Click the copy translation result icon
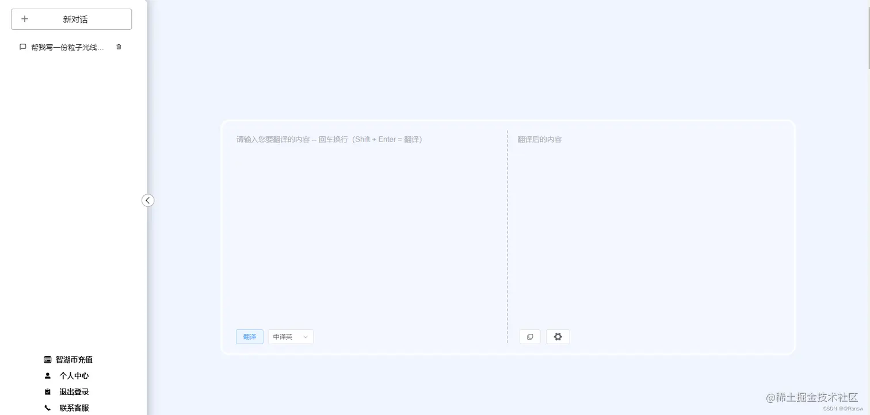This screenshot has height=415, width=870. click(529, 336)
